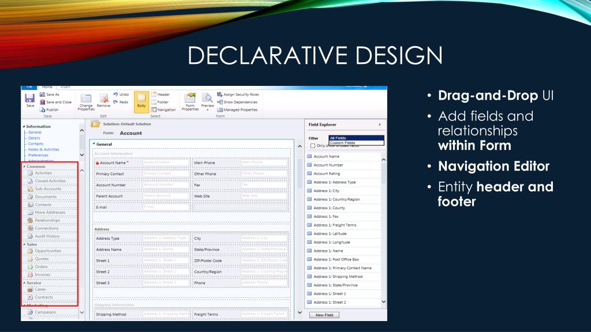Open the Preferences link
Screen dimensions: 591x332
(38, 155)
